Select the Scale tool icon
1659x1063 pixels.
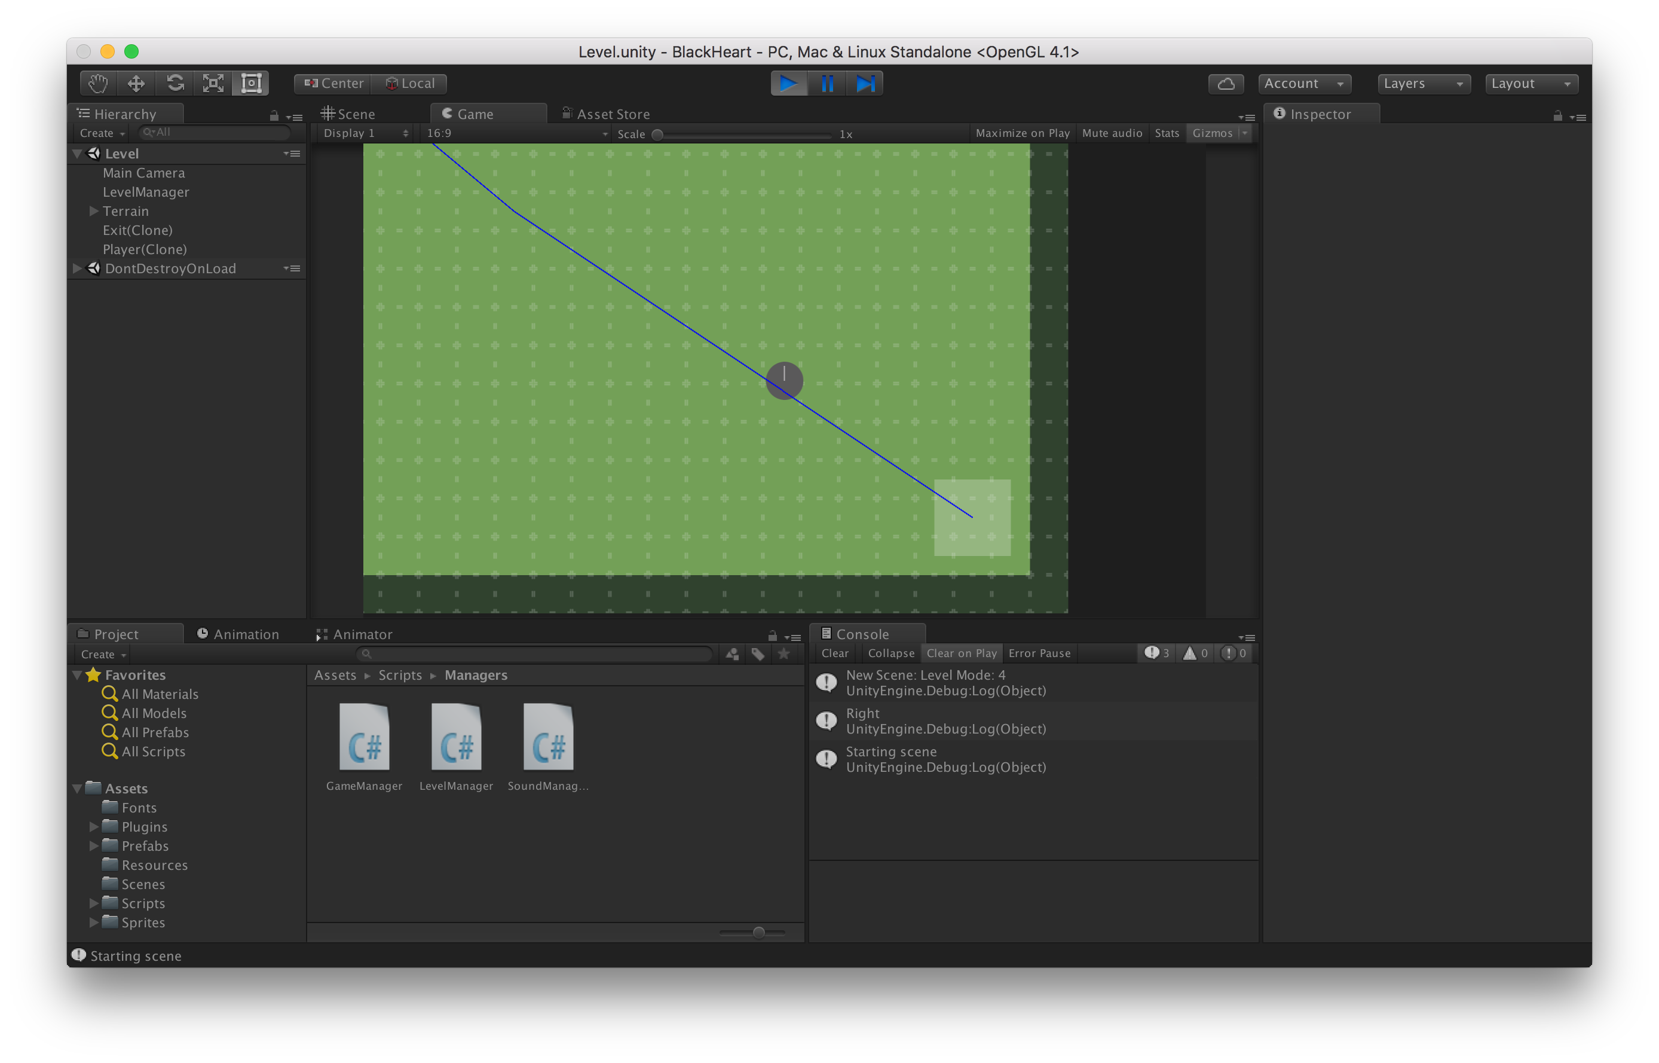[x=213, y=84]
